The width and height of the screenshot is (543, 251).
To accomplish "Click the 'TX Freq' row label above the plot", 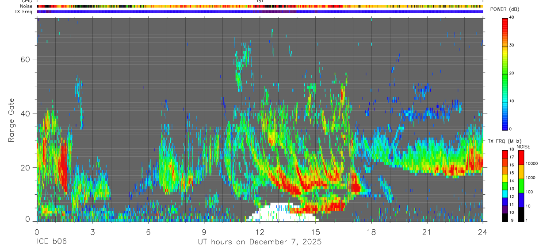I will pos(24,12).
